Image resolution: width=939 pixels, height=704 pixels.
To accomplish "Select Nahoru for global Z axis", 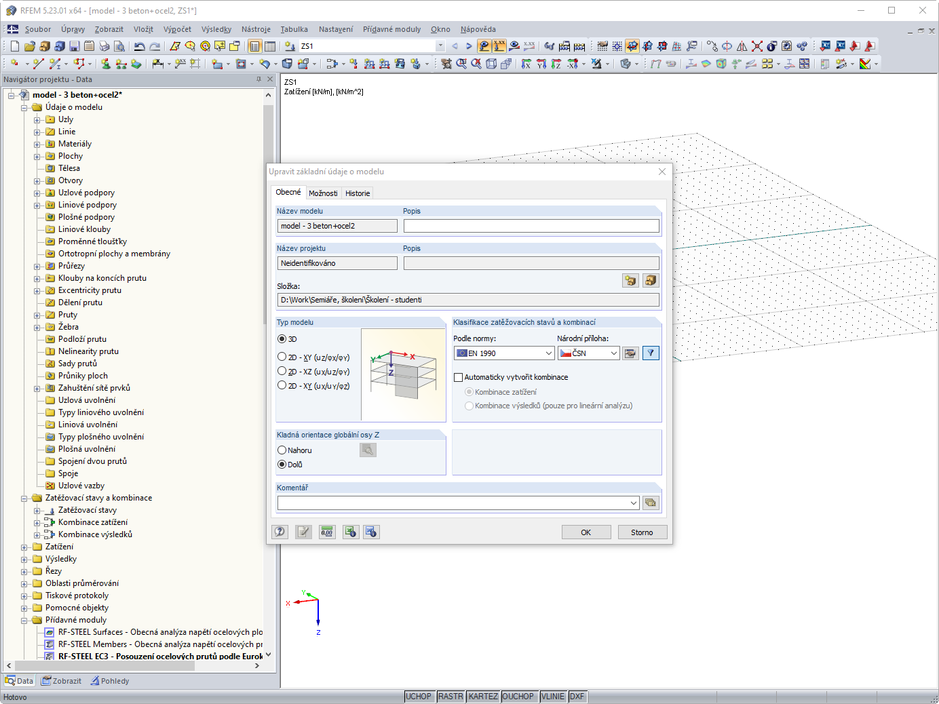I will 294,450.
